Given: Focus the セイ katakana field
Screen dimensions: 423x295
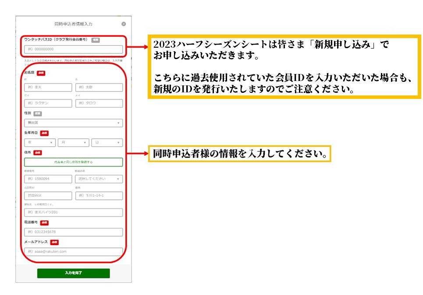Looking at the screenshot, I should coord(48,104).
